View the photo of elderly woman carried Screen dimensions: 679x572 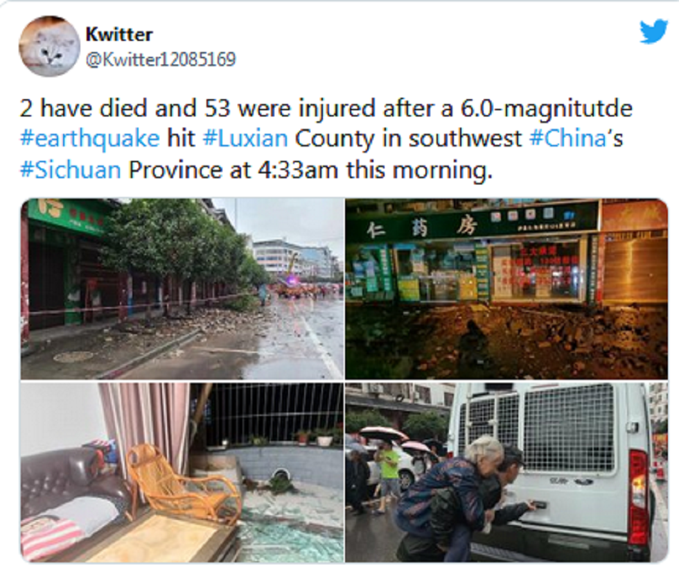click(506, 472)
